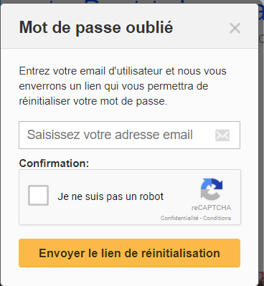
Task: Click Envoyer le lien de réinitialisation button
Action: [x=129, y=253]
